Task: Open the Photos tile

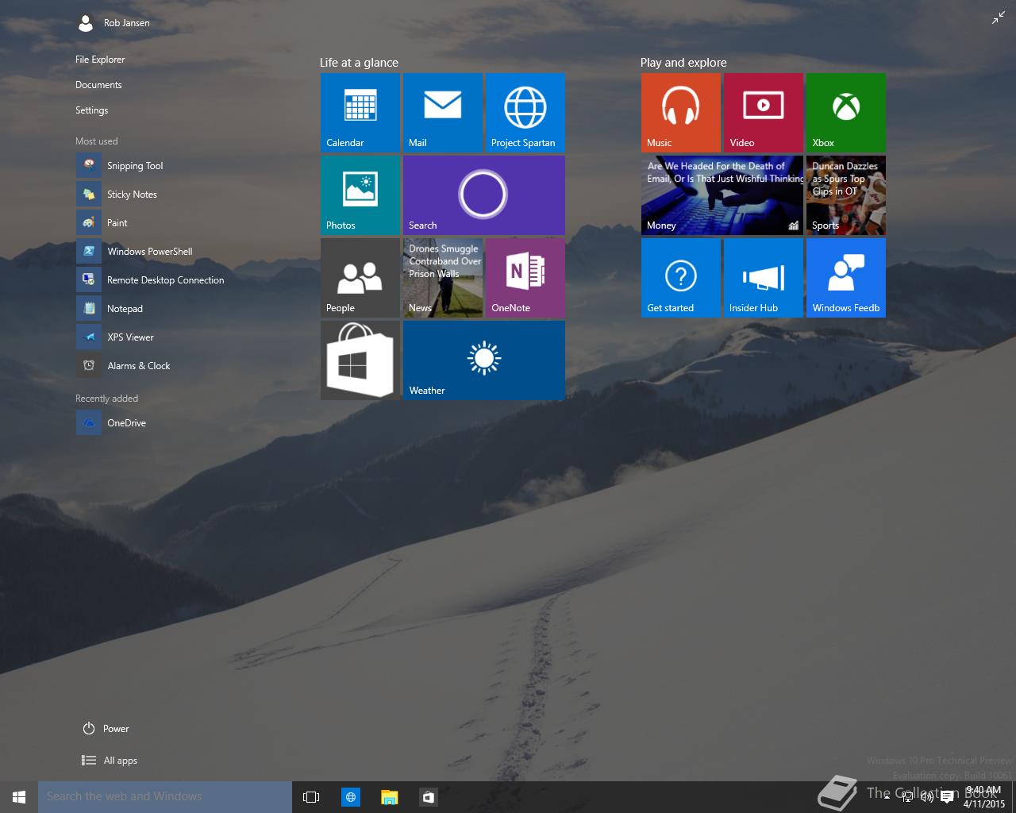Action: click(x=360, y=195)
